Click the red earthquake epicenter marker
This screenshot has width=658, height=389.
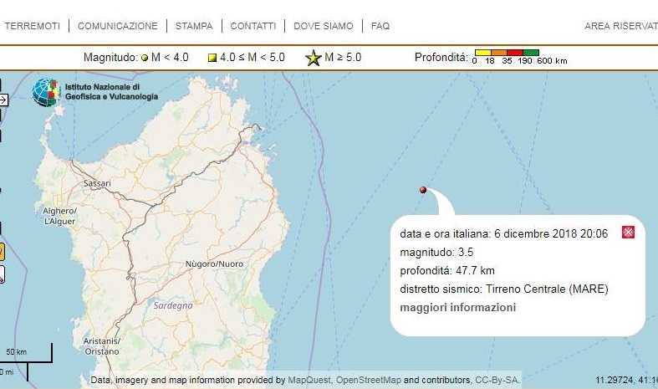click(x=423, y=190)
